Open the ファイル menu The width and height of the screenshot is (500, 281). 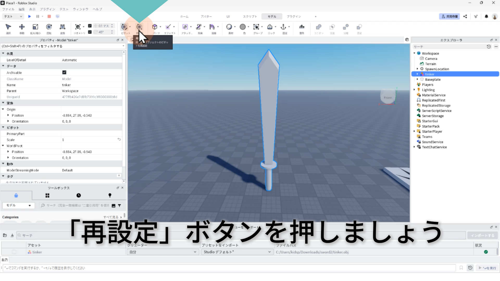click(x=8, y=9)
